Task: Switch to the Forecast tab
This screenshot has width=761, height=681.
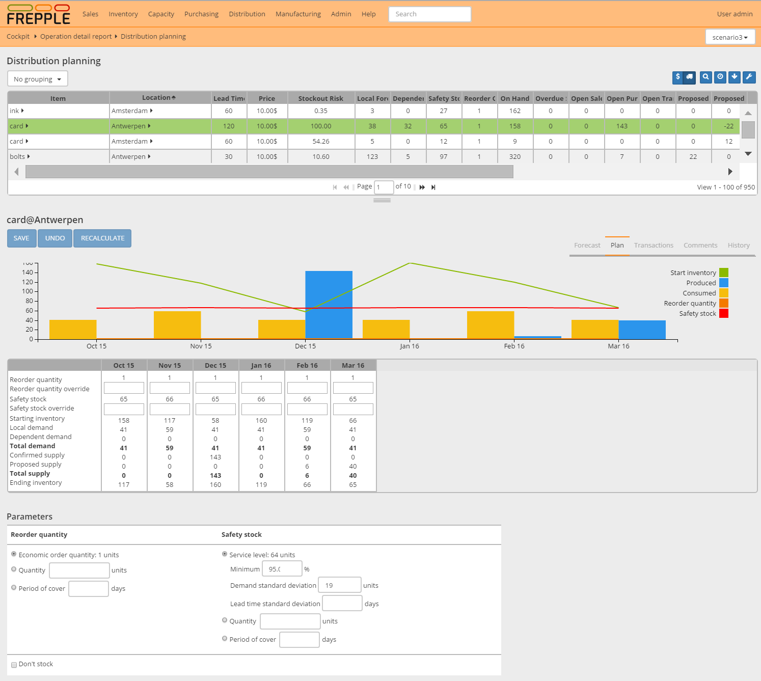Action: tap(587, 246)
